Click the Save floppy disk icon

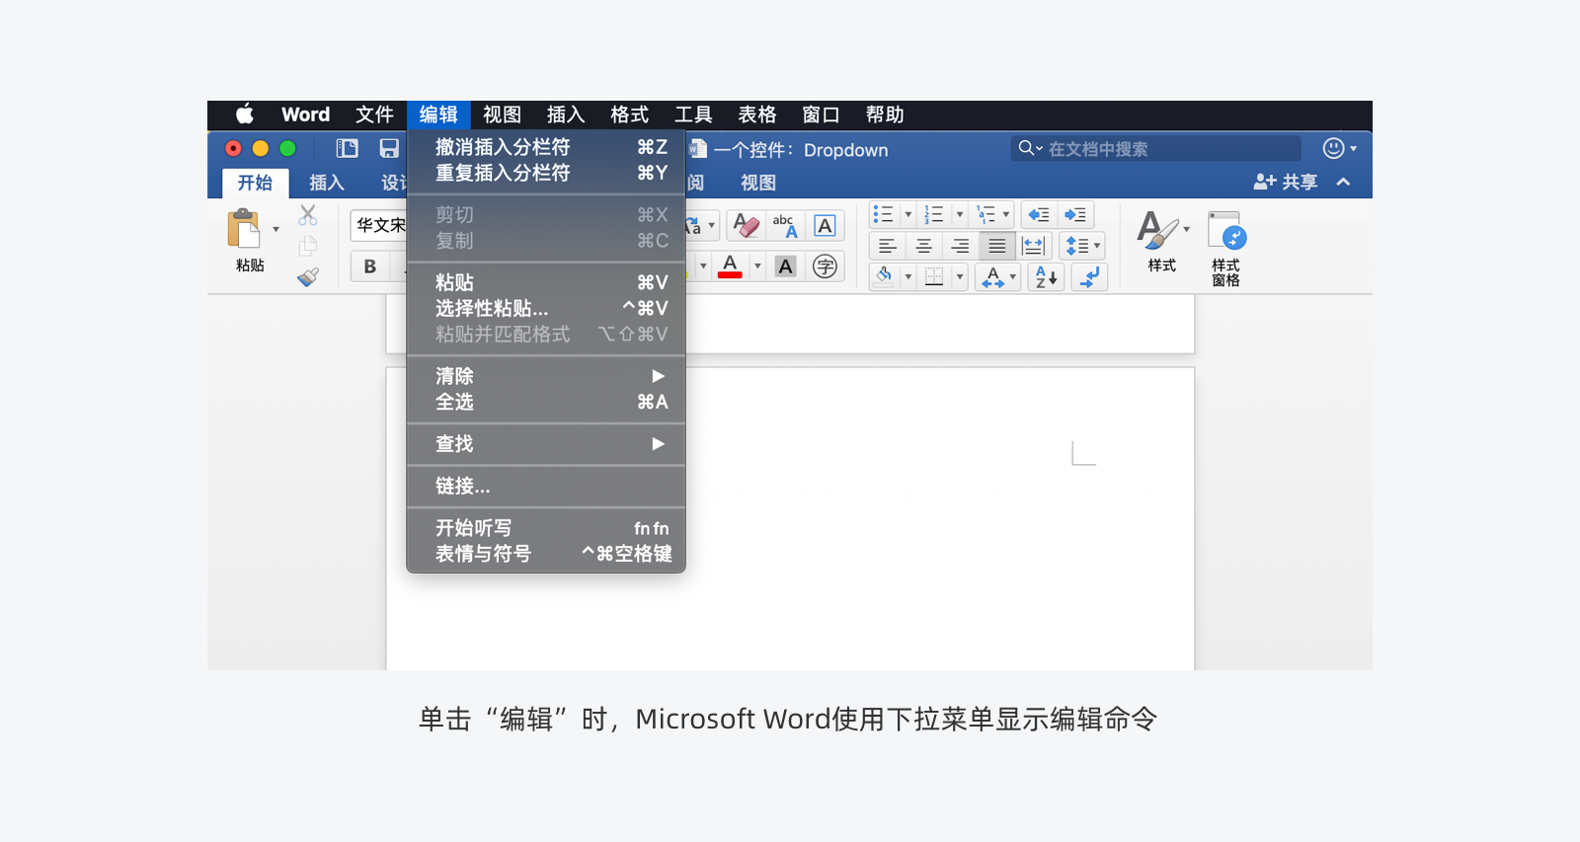[x=389, y=148]
